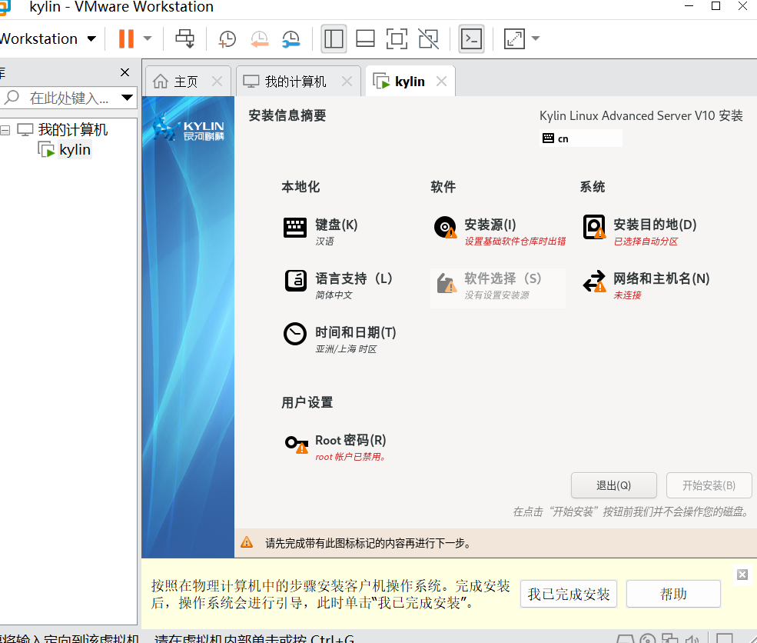Viewport: 757px width, 643px height.
Task: Click the 开始安装(B) begin installation button
Action: [709, 485]
